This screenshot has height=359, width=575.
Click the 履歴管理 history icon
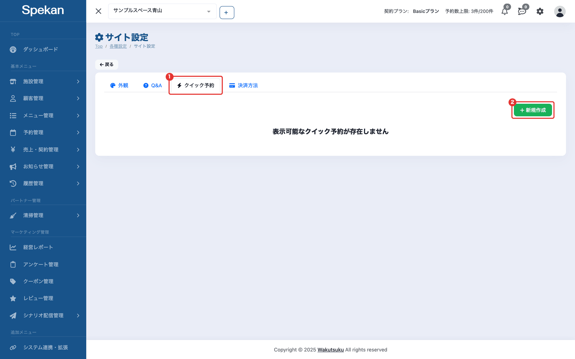[x=13, y=183]
